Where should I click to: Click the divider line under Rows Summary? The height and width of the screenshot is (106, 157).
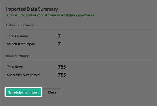[x=78, y=60]
